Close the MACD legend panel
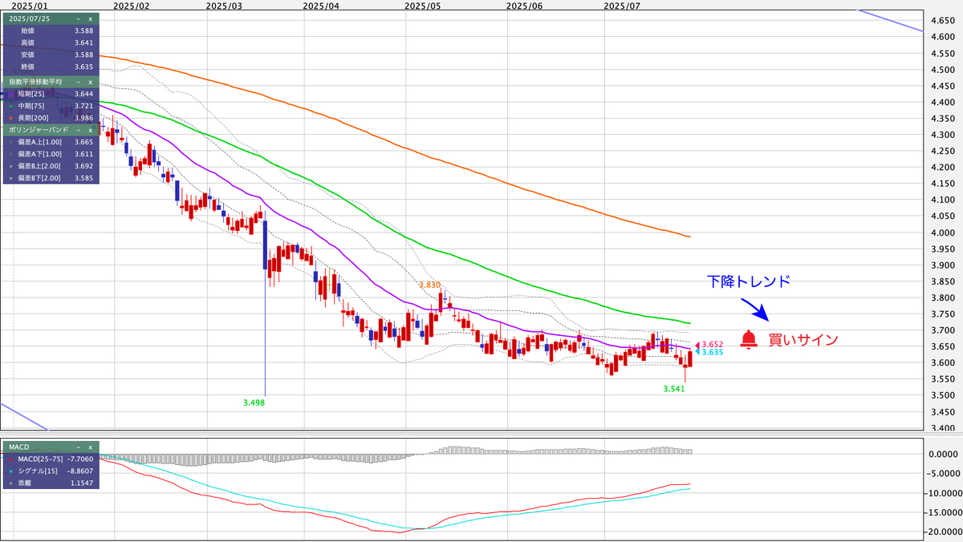 [x=90, y=447]
